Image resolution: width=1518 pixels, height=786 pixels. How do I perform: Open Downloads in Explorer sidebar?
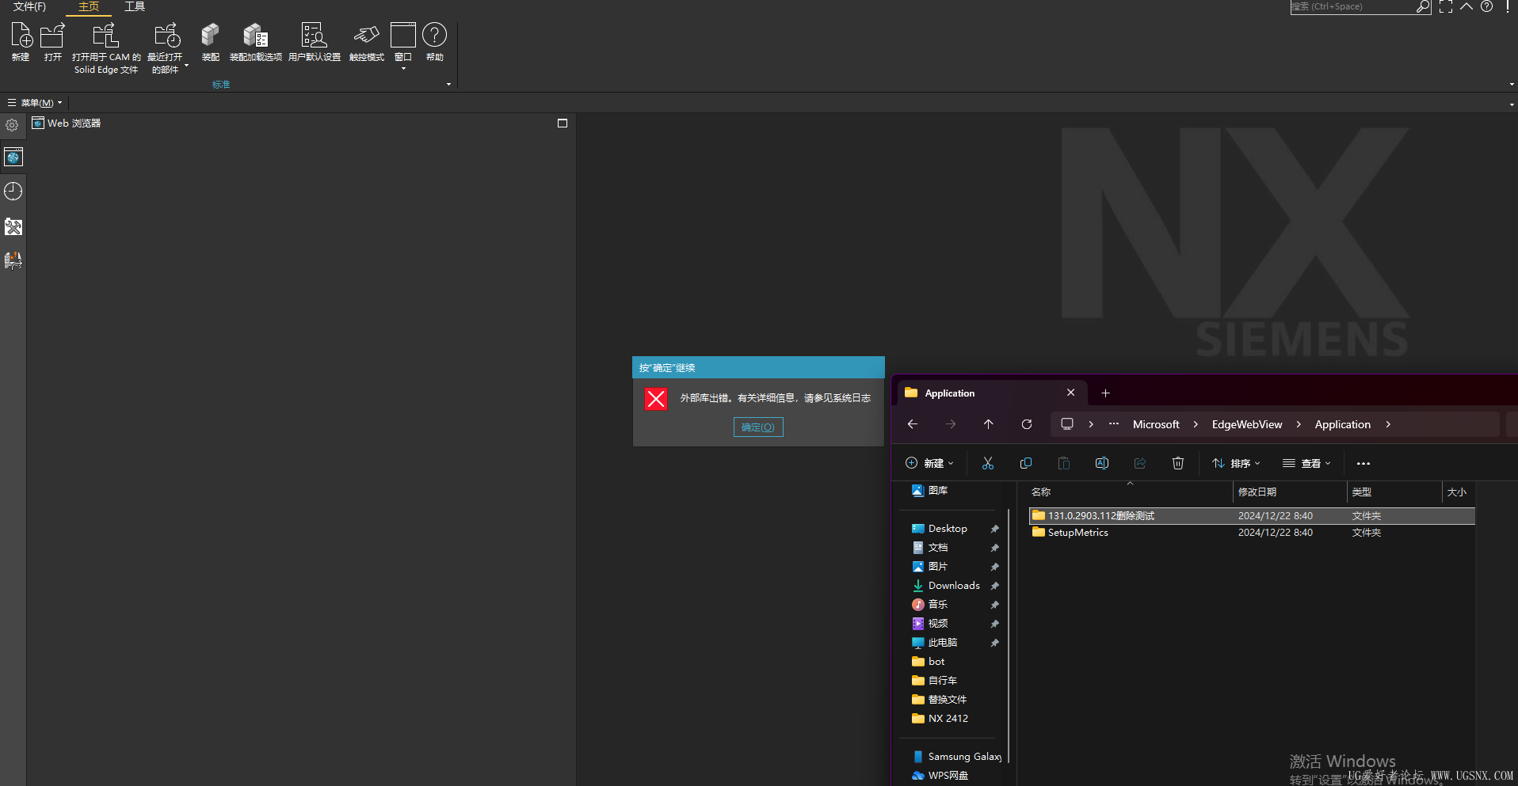pyautogui.click(x=954, y=586)
